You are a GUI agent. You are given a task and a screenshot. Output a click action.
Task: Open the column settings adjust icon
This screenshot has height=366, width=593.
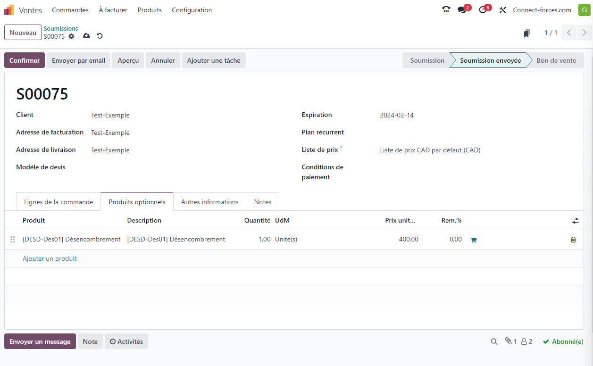point(575,220)
